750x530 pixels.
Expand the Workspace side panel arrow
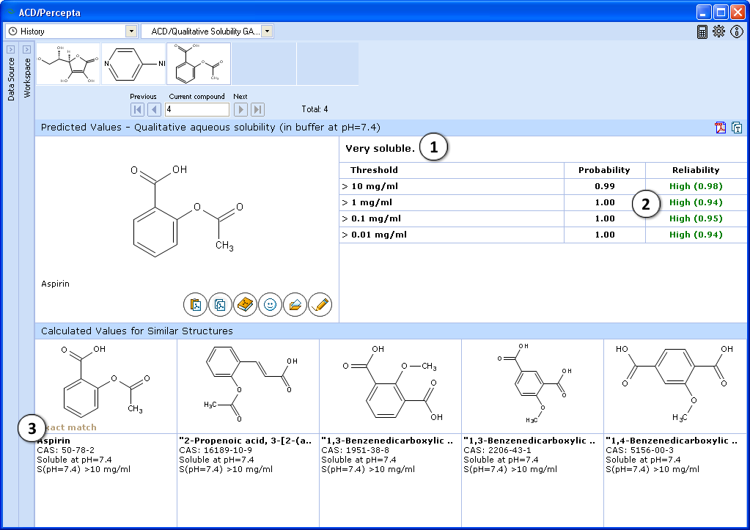pyautogui.click(x=27, y=49)
